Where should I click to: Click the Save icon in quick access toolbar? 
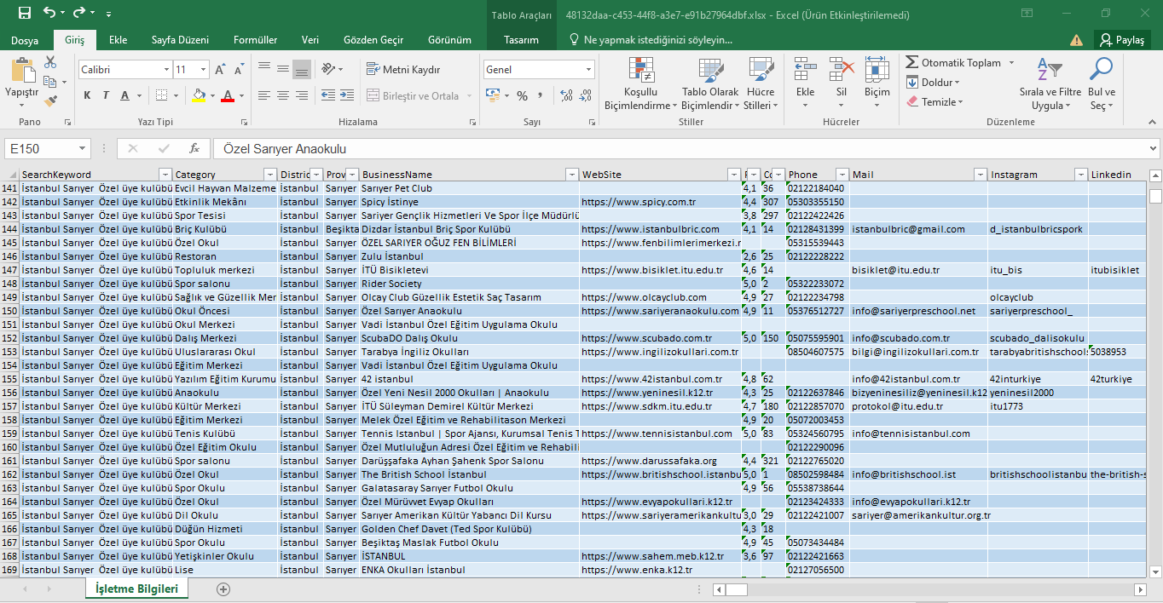(24, 13)
